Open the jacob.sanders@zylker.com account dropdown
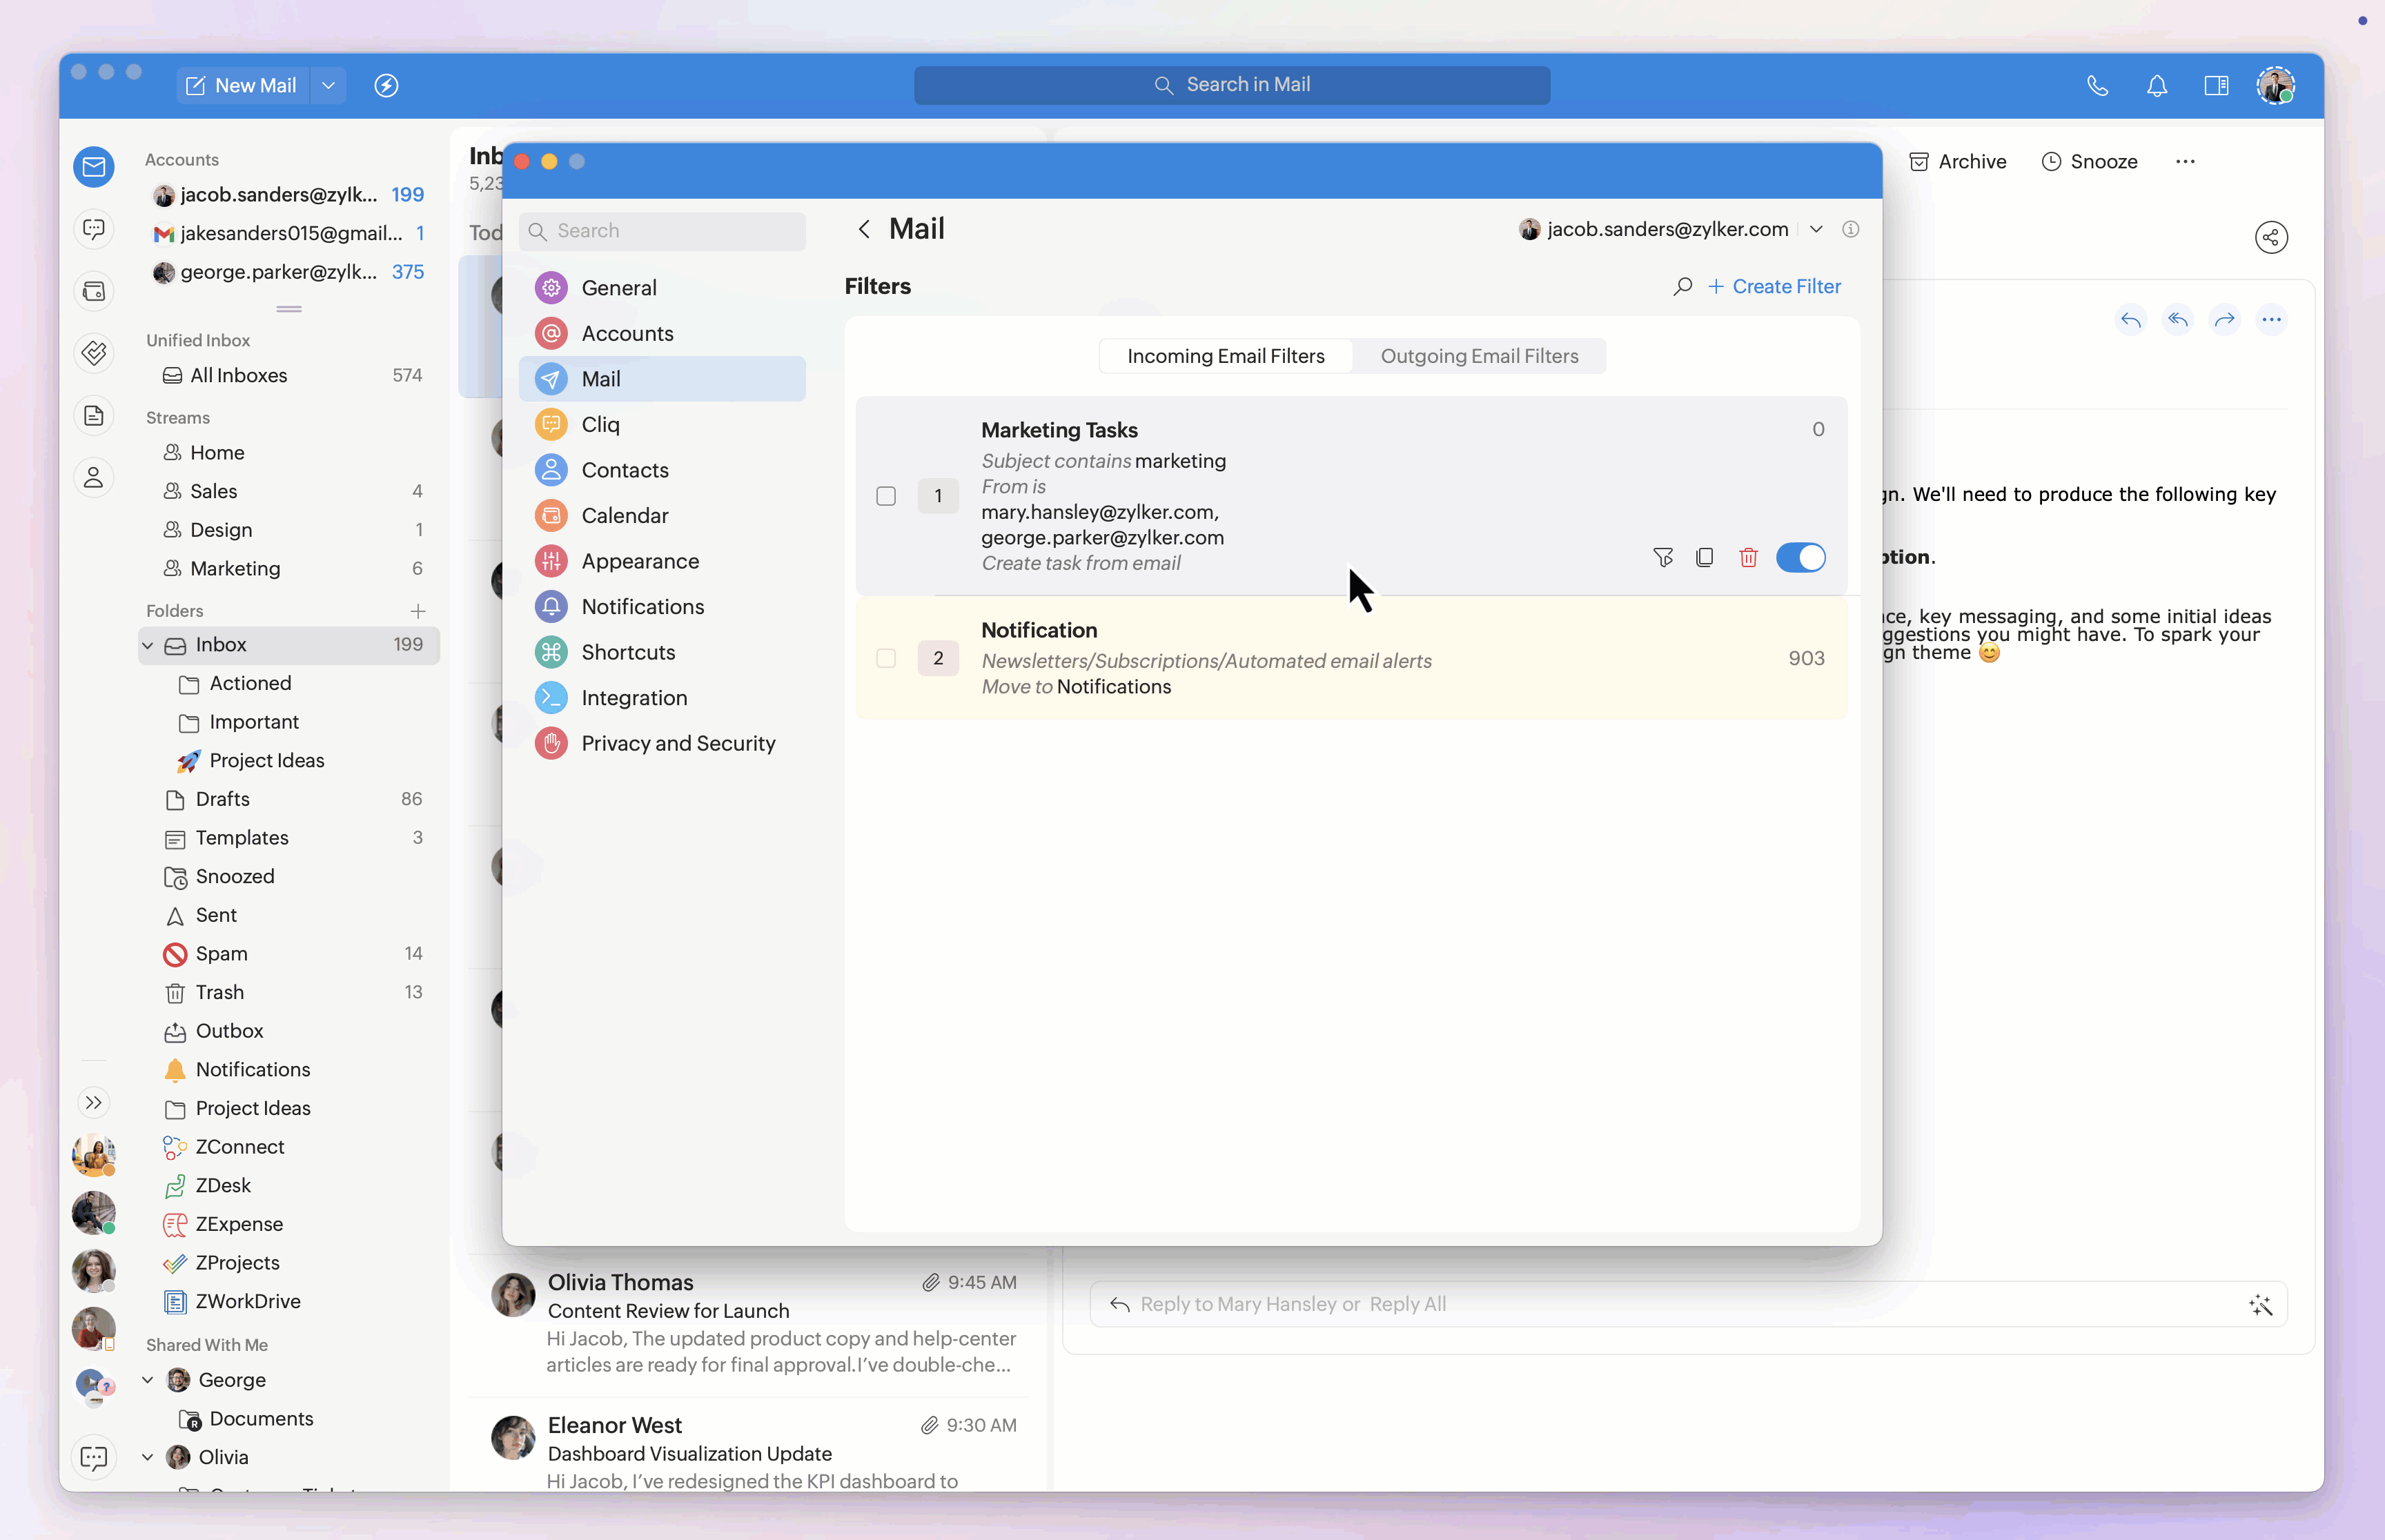This screenshot has width=2385, height=1540. [1816, 229]
